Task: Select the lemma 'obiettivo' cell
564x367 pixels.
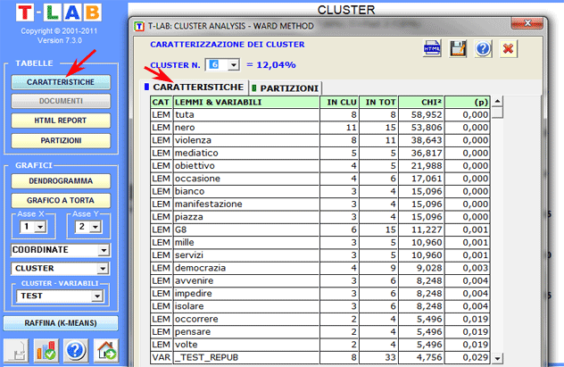Action: (246, 166)
